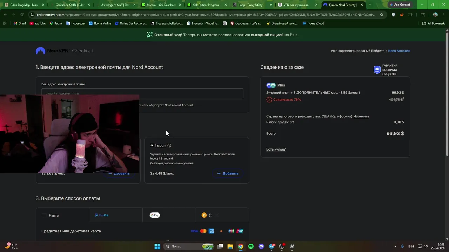449x252 pixels.
Task: Switch to the Kick Partner Program tab
Action: tap(207, 5)
